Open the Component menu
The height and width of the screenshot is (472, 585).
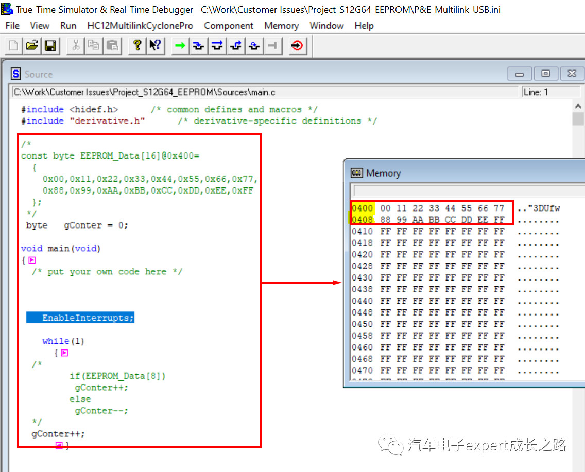[229, 26]
